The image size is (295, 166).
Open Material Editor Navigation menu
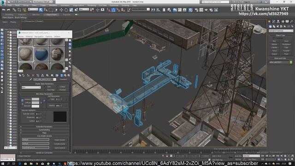tap(39, 36)
